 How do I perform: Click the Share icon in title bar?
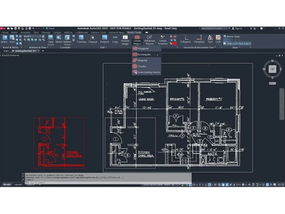tap(47, 29)
